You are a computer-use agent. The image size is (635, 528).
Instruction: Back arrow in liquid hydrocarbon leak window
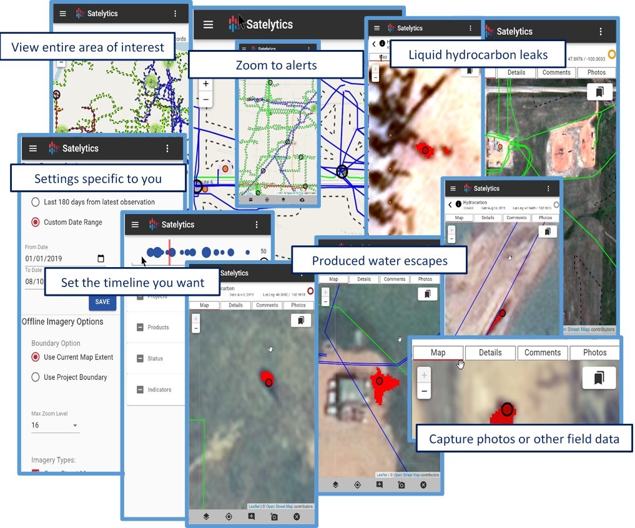click(x=374, y=44)
